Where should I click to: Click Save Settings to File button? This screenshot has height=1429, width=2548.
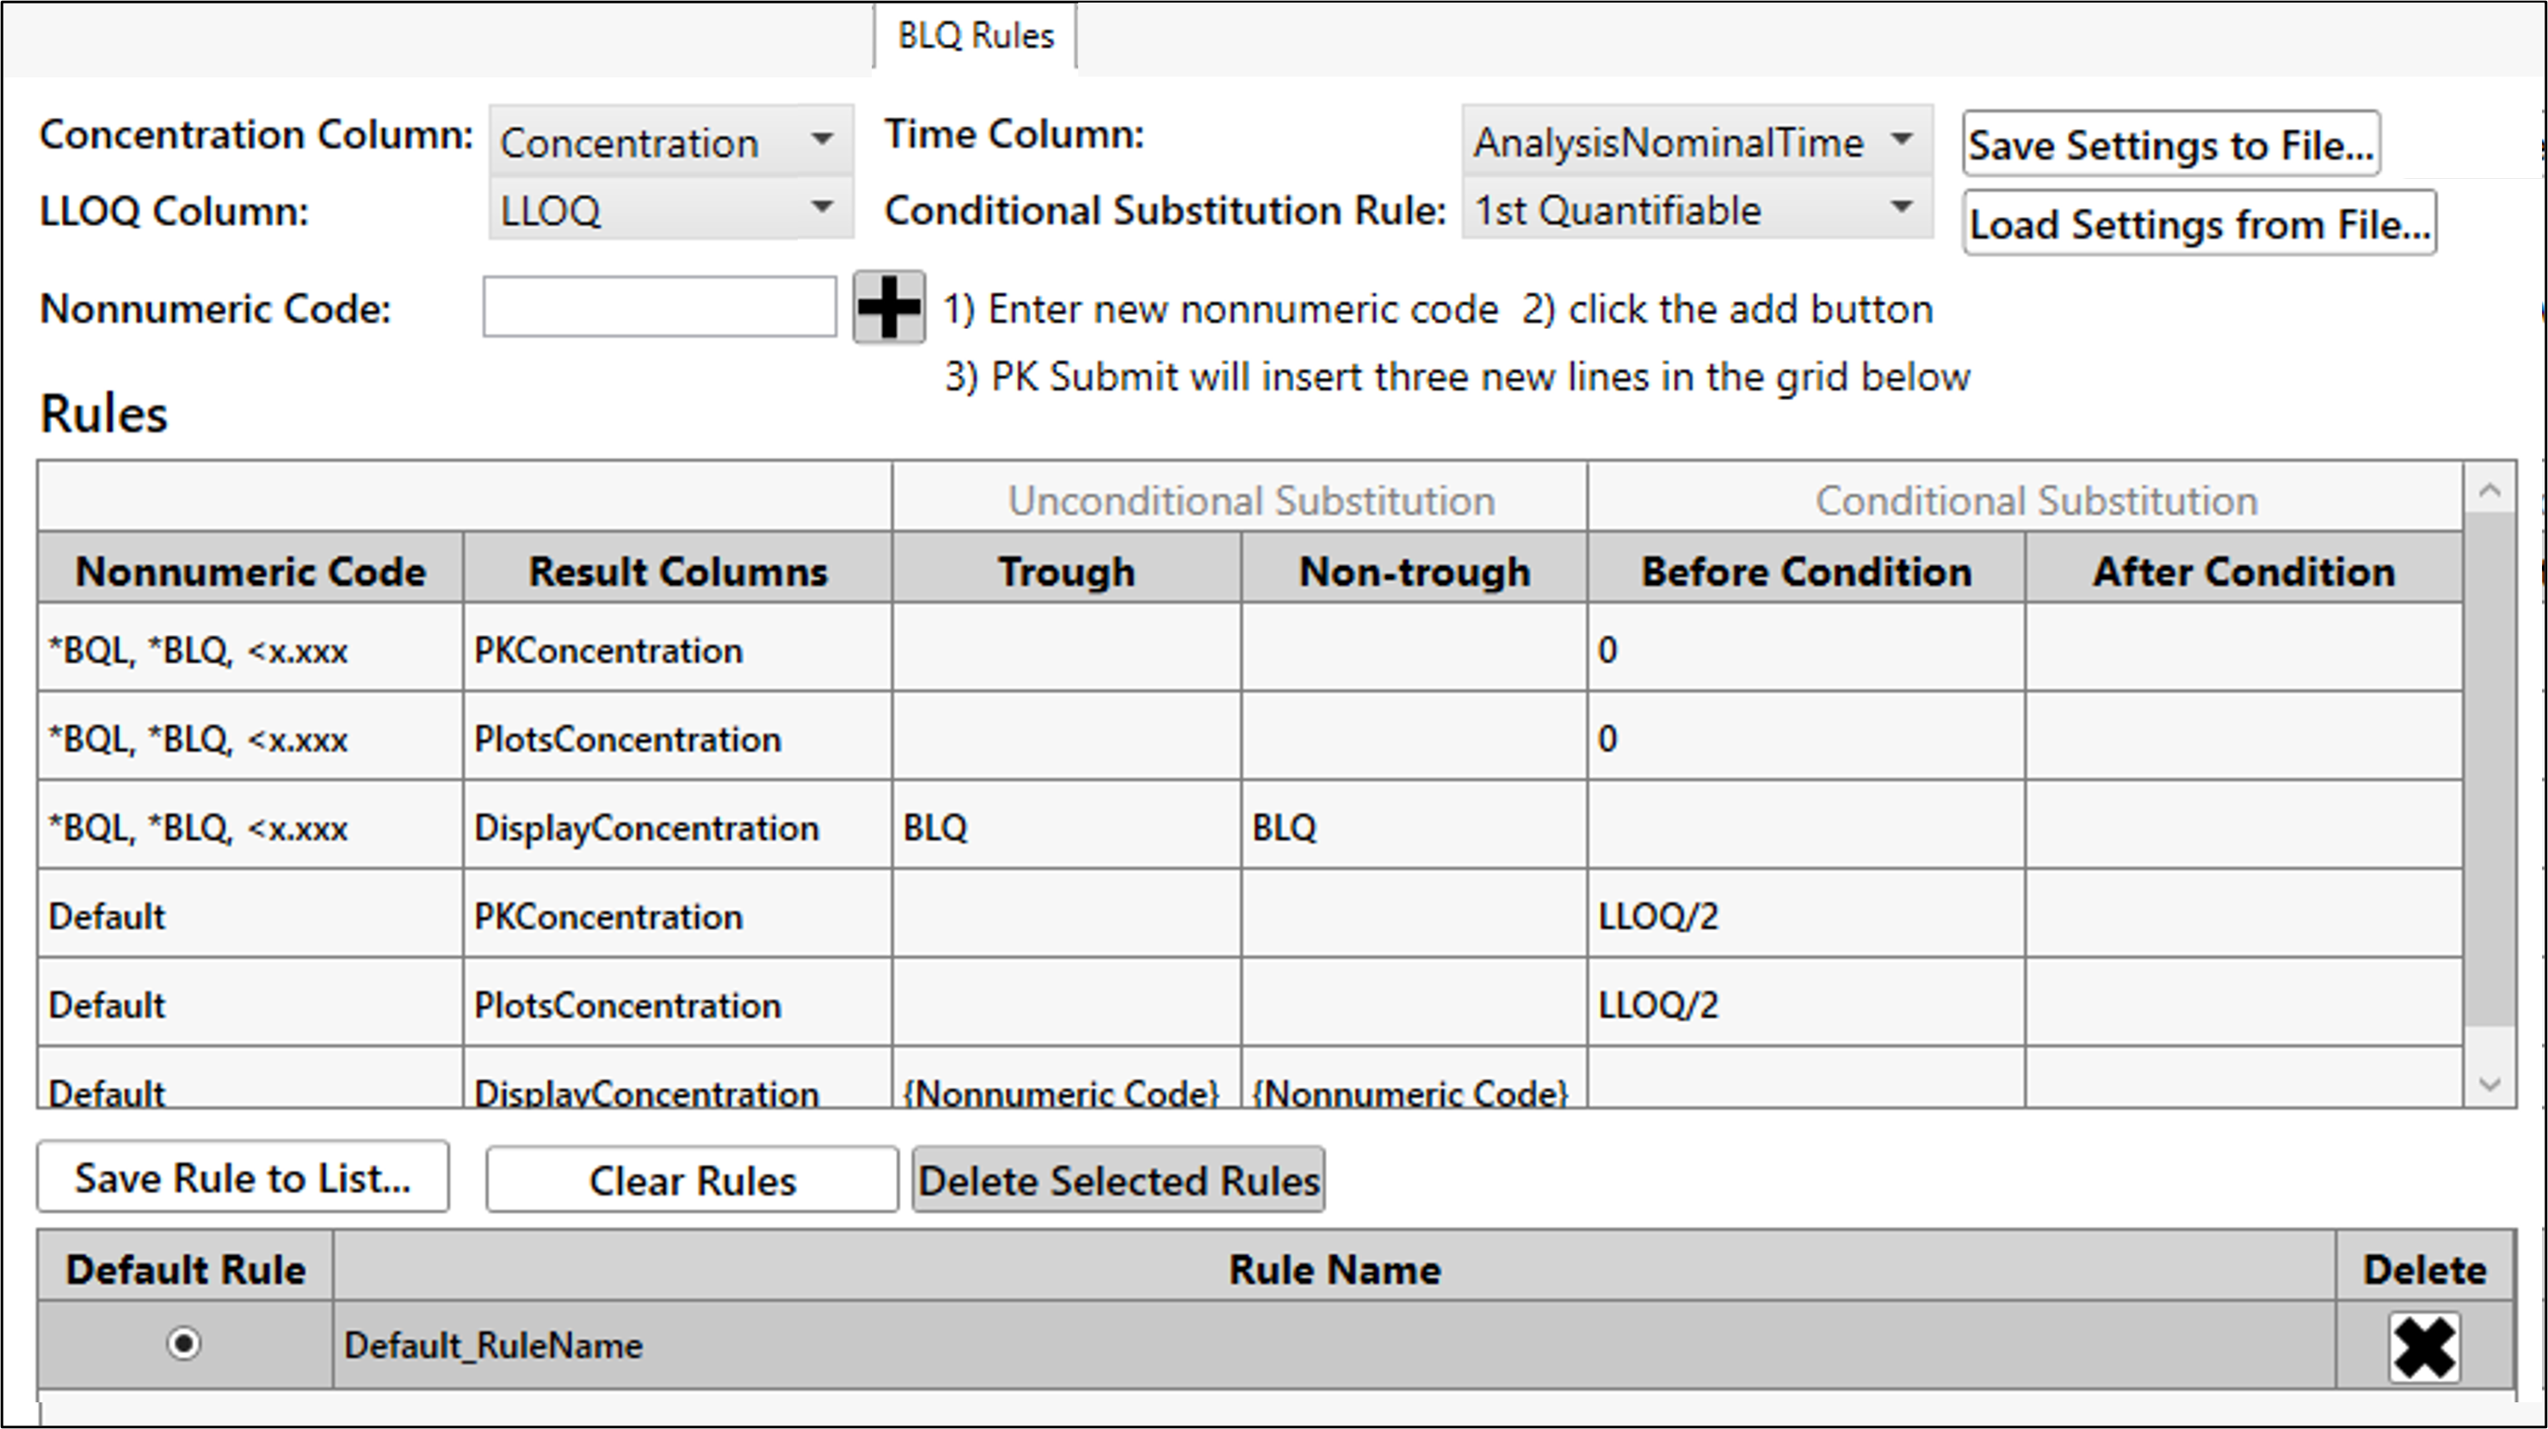tap(2171, 145)
